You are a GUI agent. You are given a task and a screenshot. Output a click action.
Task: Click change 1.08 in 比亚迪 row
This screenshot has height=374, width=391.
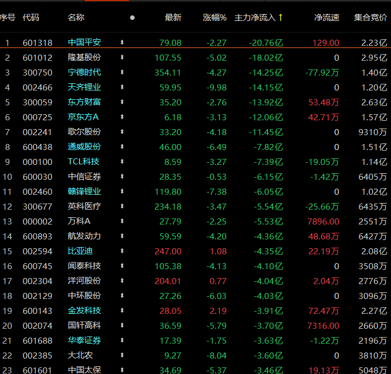[x=218, y=252]
